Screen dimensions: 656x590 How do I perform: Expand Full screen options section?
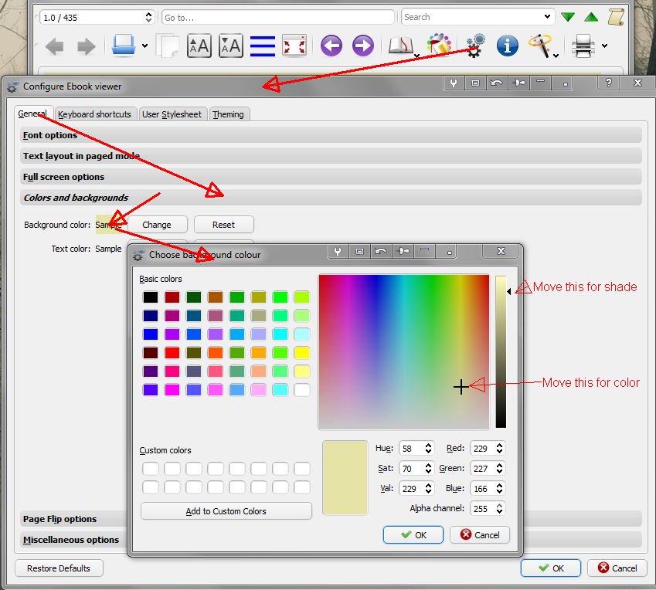[x=331, y=177]
